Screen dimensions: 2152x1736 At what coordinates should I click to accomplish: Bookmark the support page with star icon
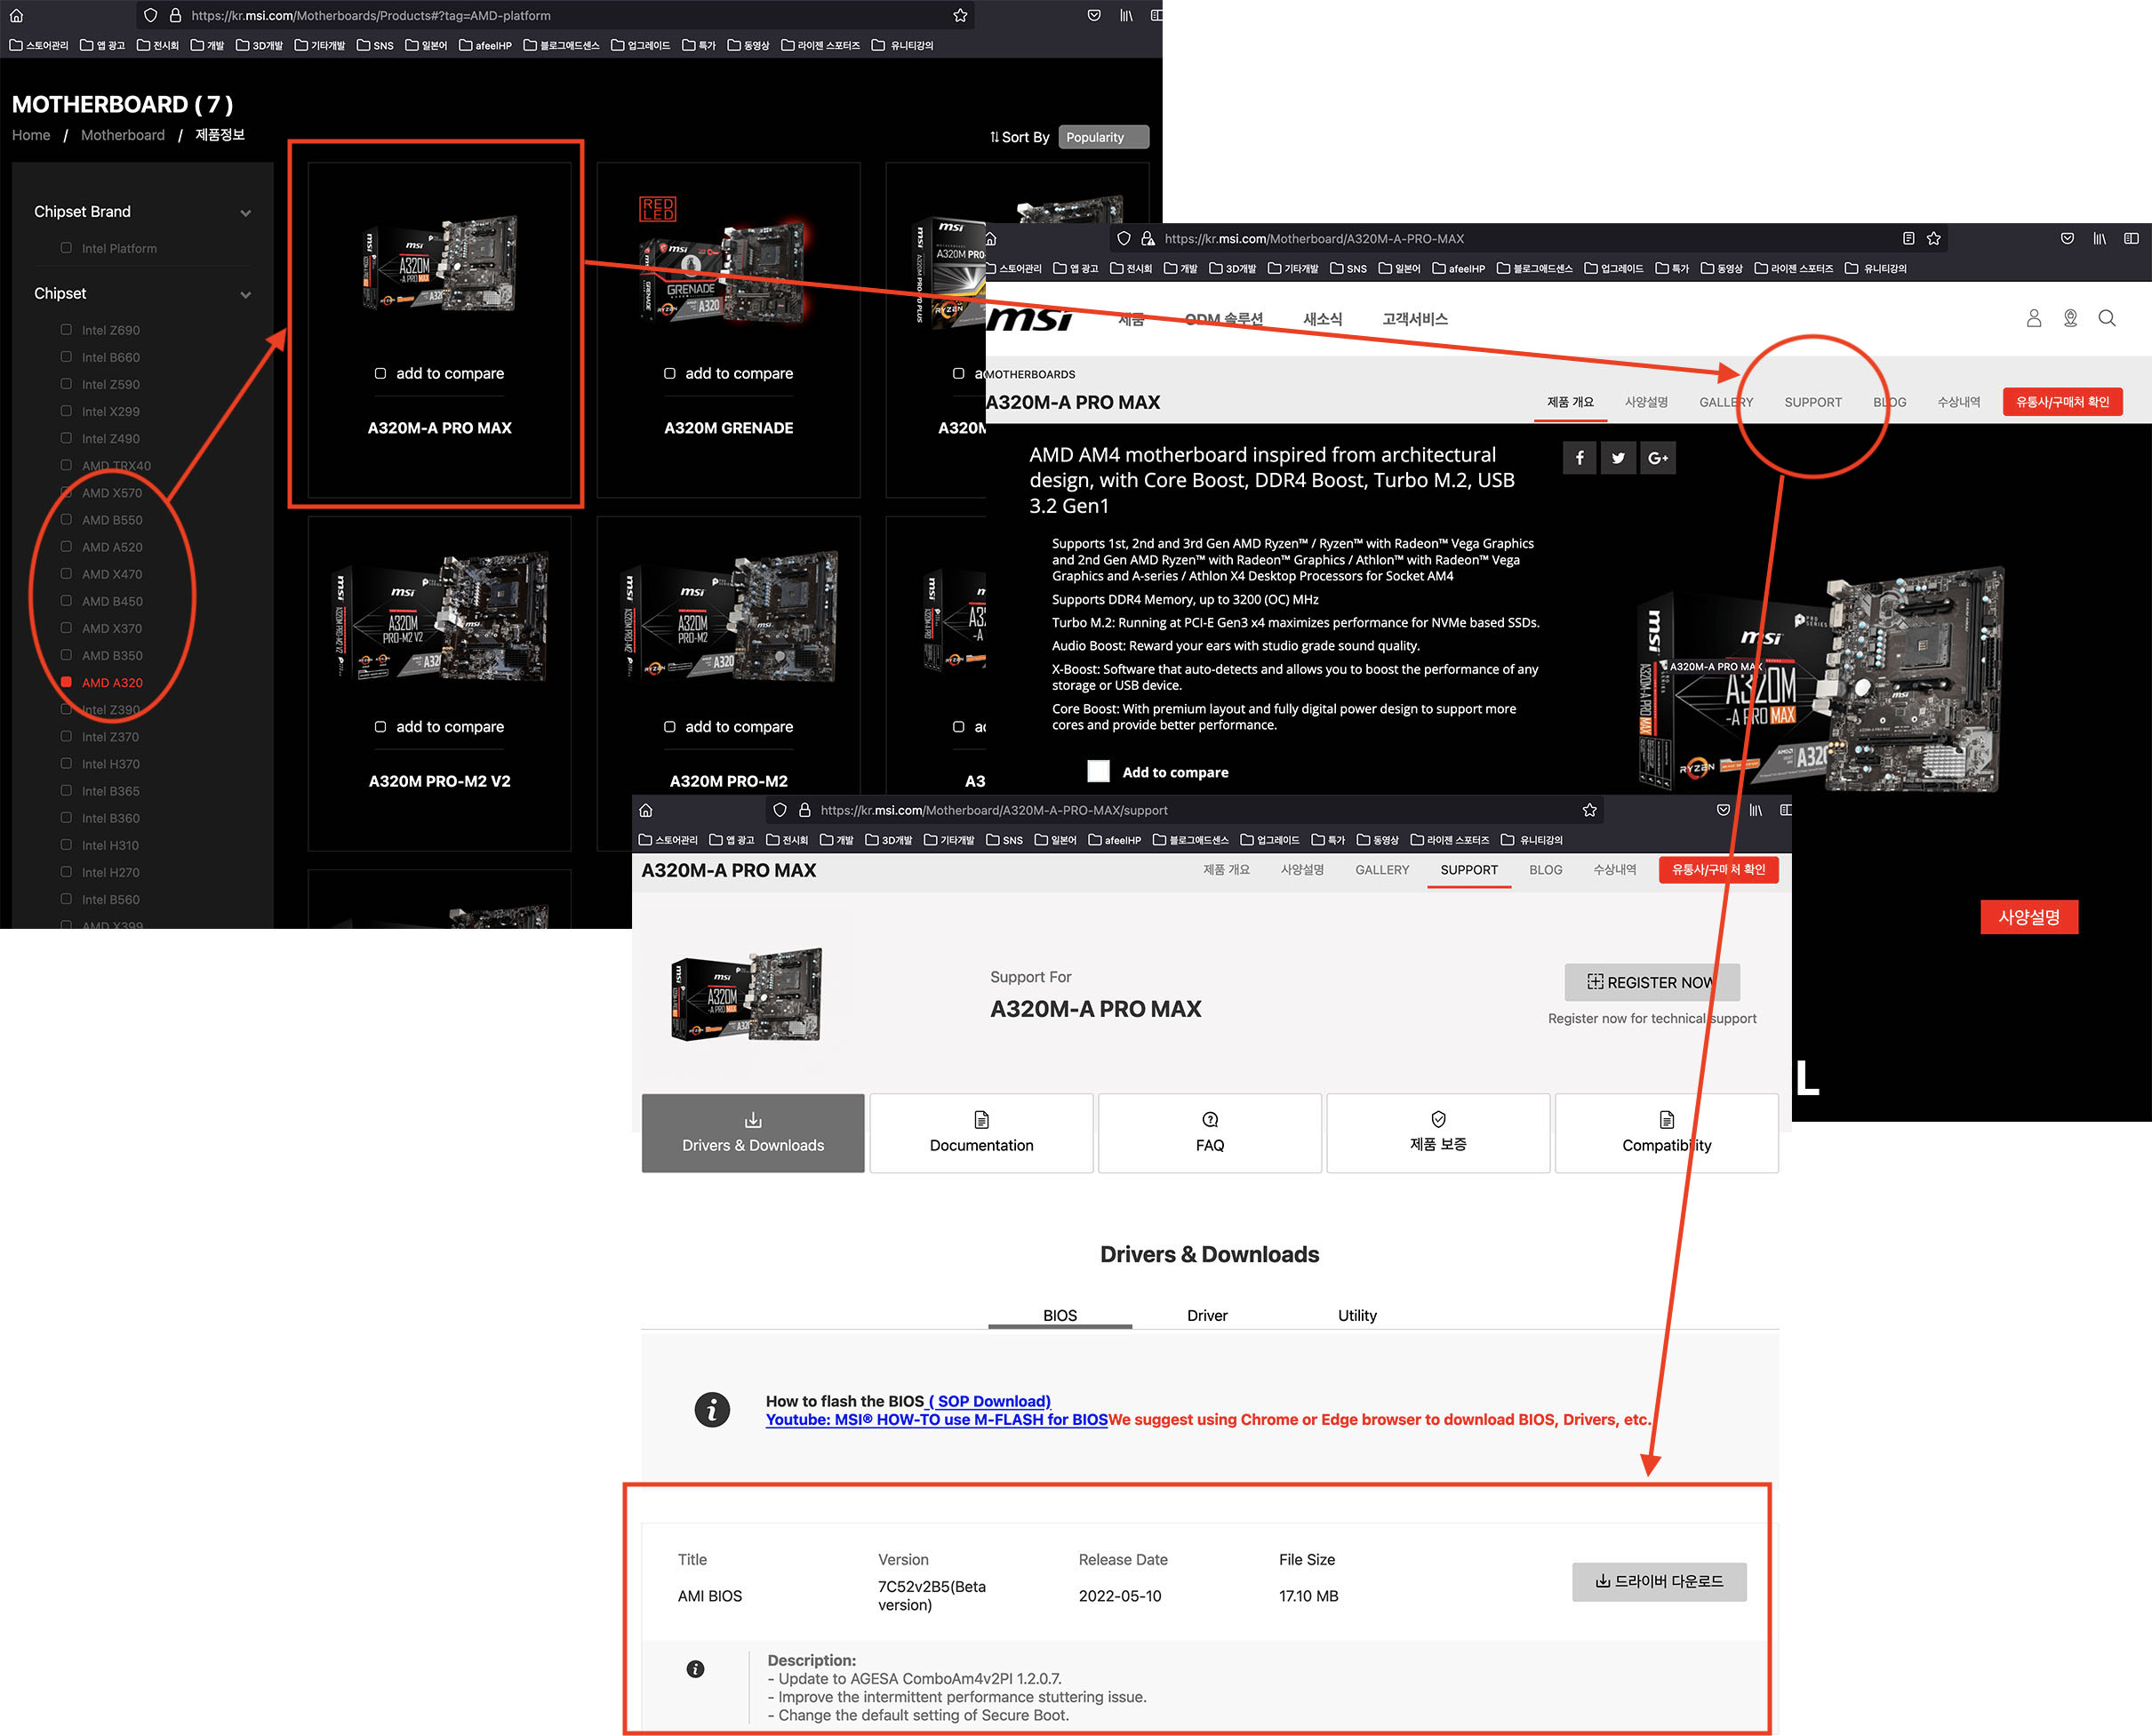click(1589, 810)
